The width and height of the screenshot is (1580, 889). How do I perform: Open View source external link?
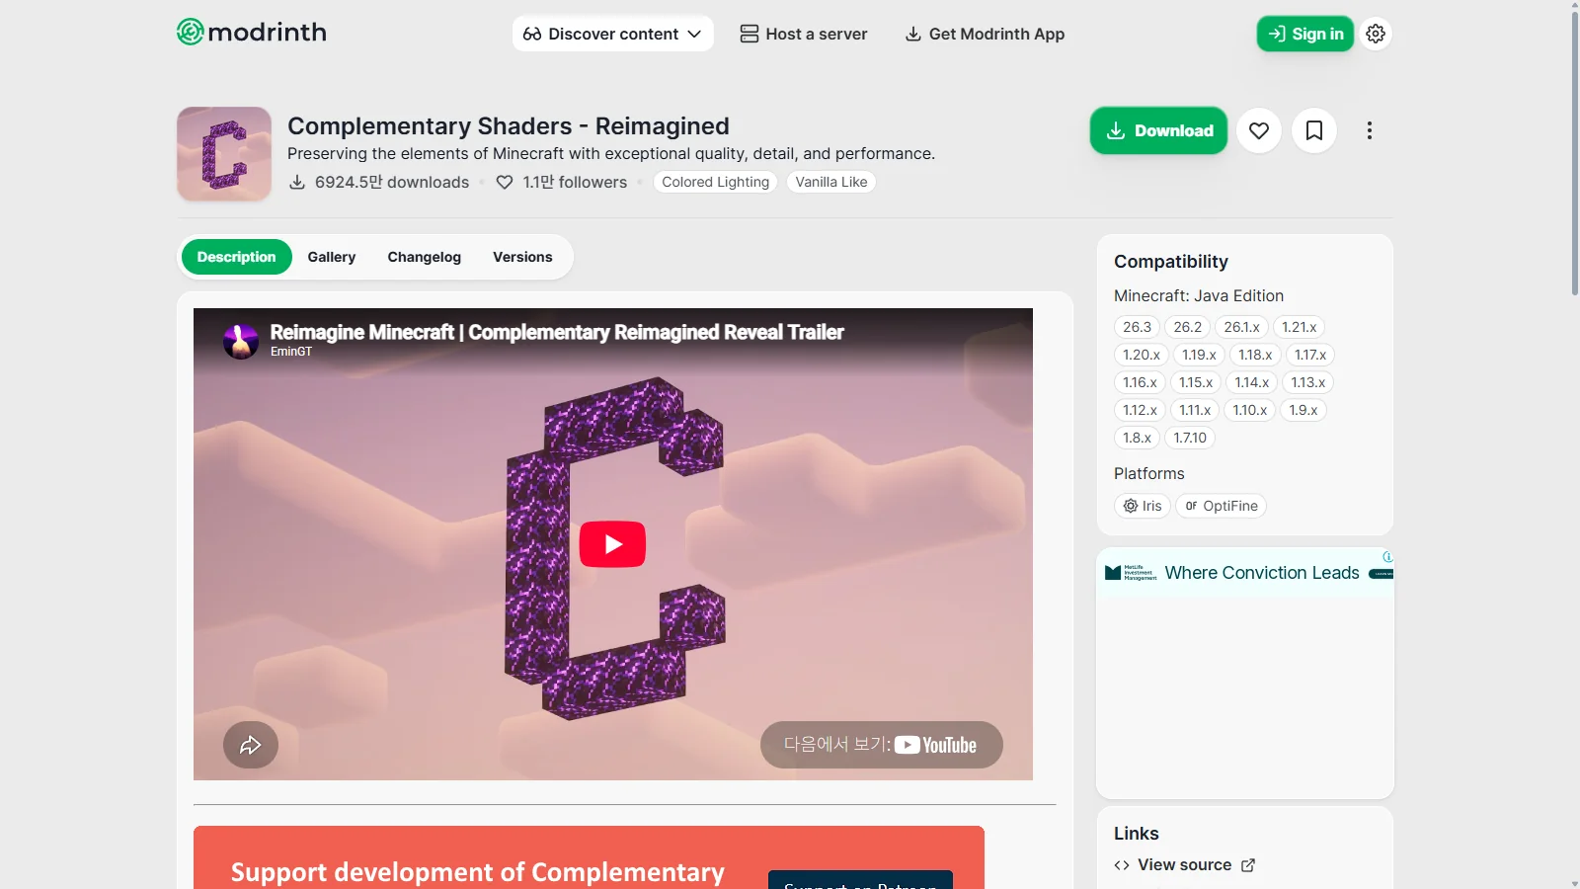pos(1184,865)
